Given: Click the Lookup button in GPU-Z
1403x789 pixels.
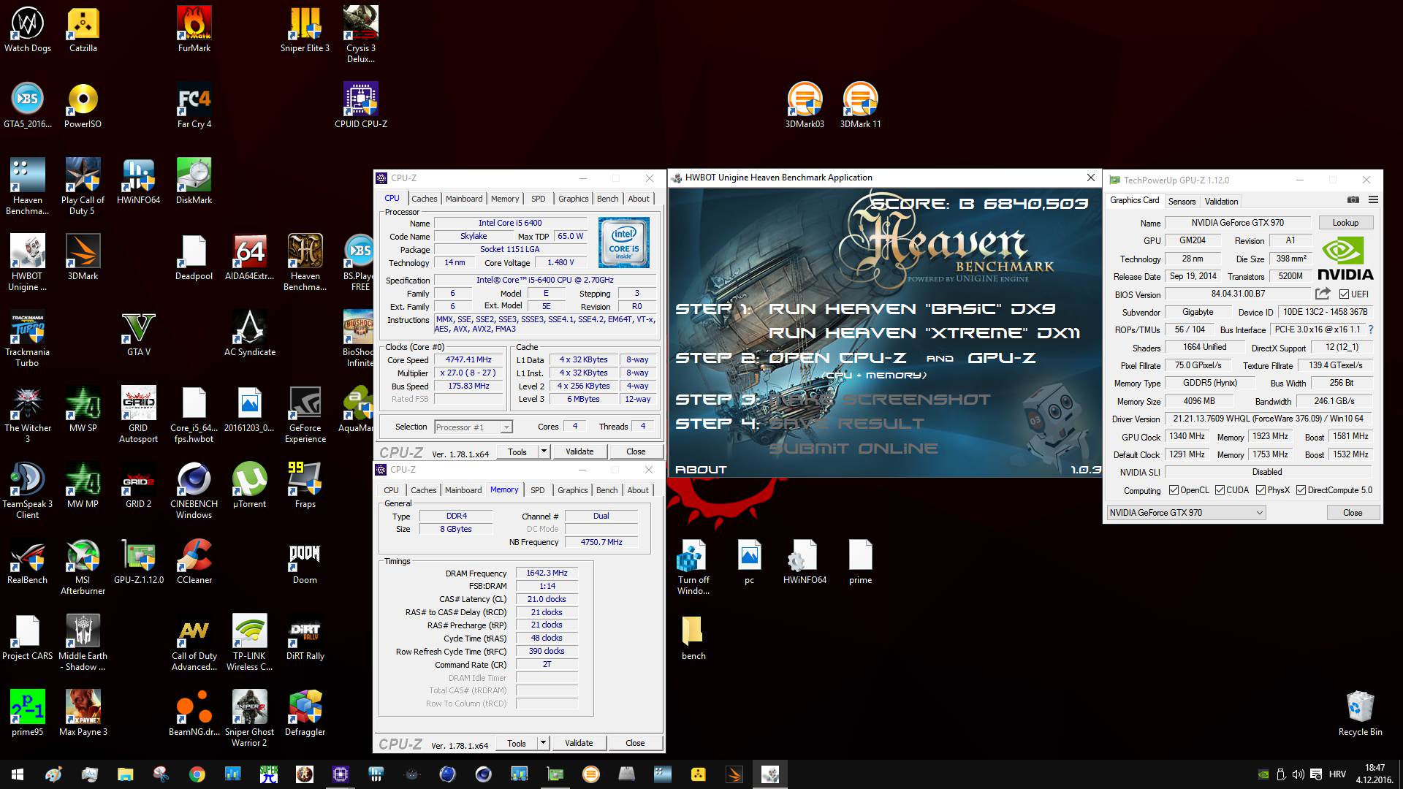Looking at the screenshot, I should point(1345,223).
